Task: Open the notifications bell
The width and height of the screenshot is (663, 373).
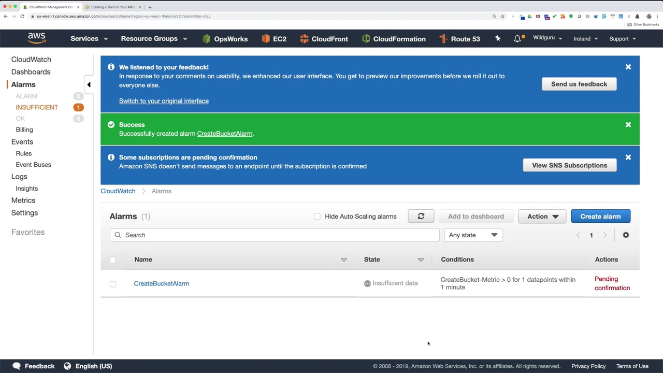Action: pyautogui.click(x=517, y=38)
